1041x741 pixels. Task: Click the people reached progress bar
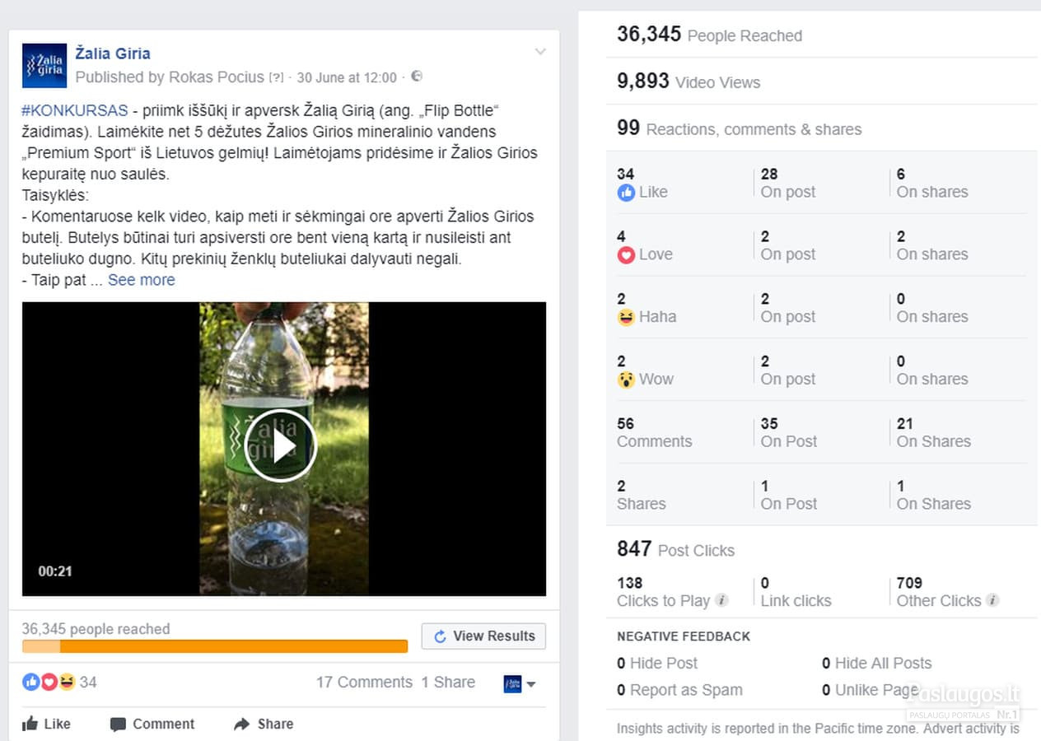215,646
